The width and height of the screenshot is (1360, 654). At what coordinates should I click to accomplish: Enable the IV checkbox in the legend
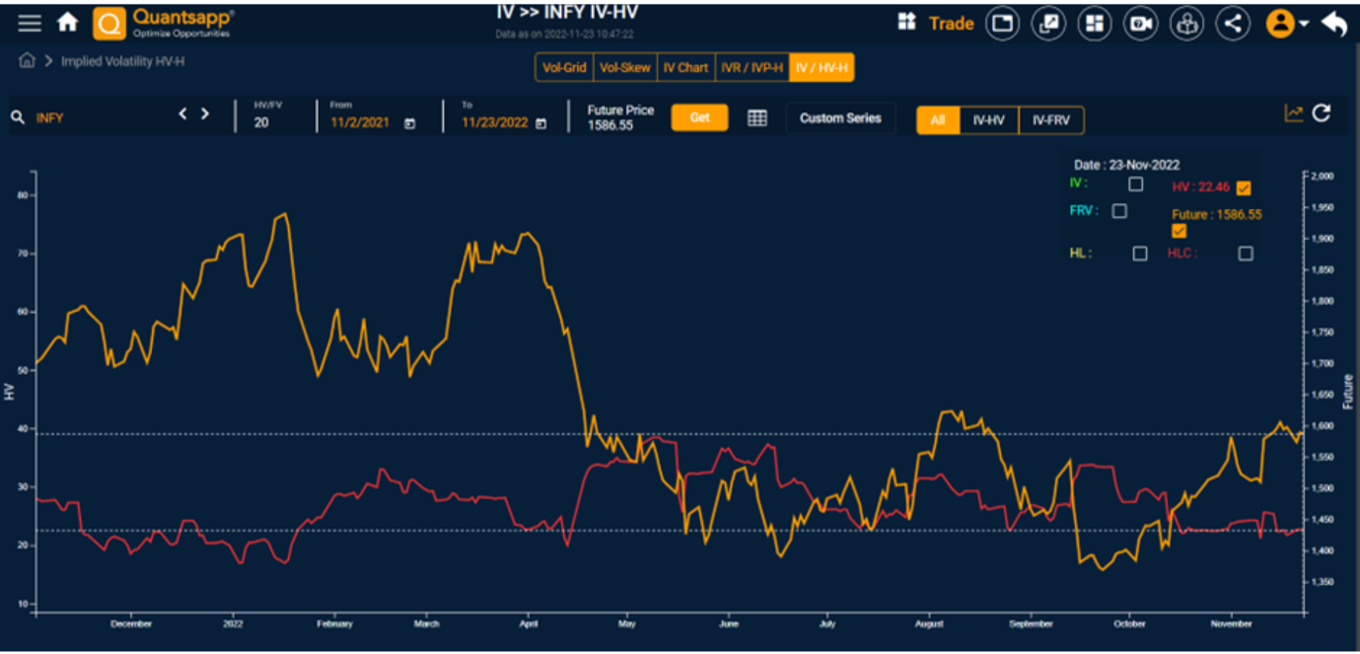[1135, 184]
